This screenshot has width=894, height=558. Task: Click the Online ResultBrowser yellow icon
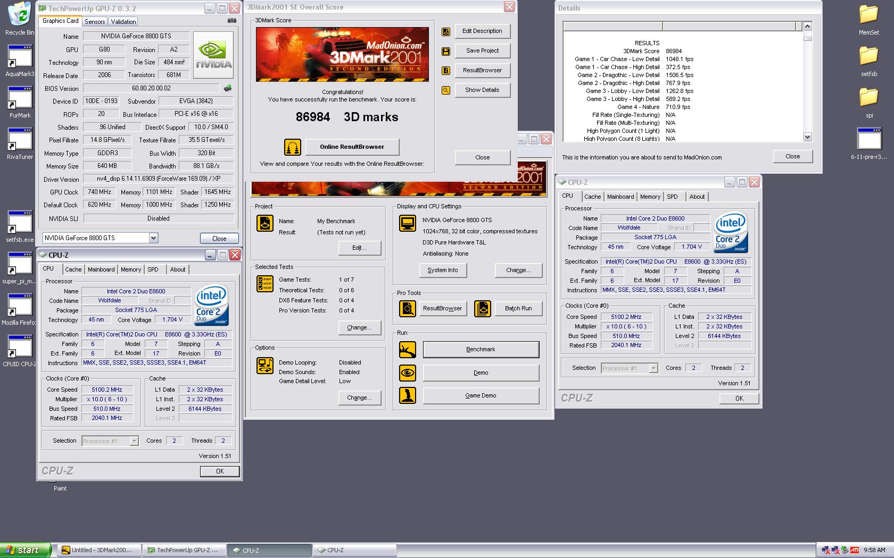(292, 147)
